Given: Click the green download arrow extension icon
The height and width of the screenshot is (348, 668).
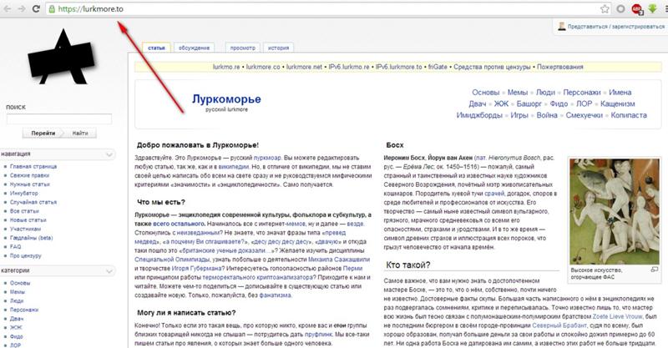Looking at the screenshot, I should pyautogui.click(x=652, y=8).
